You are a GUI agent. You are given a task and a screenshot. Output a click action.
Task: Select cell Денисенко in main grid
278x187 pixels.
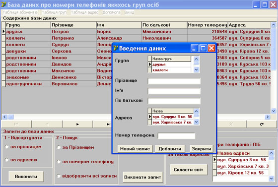pyautogui.click(x=73, y=77)
